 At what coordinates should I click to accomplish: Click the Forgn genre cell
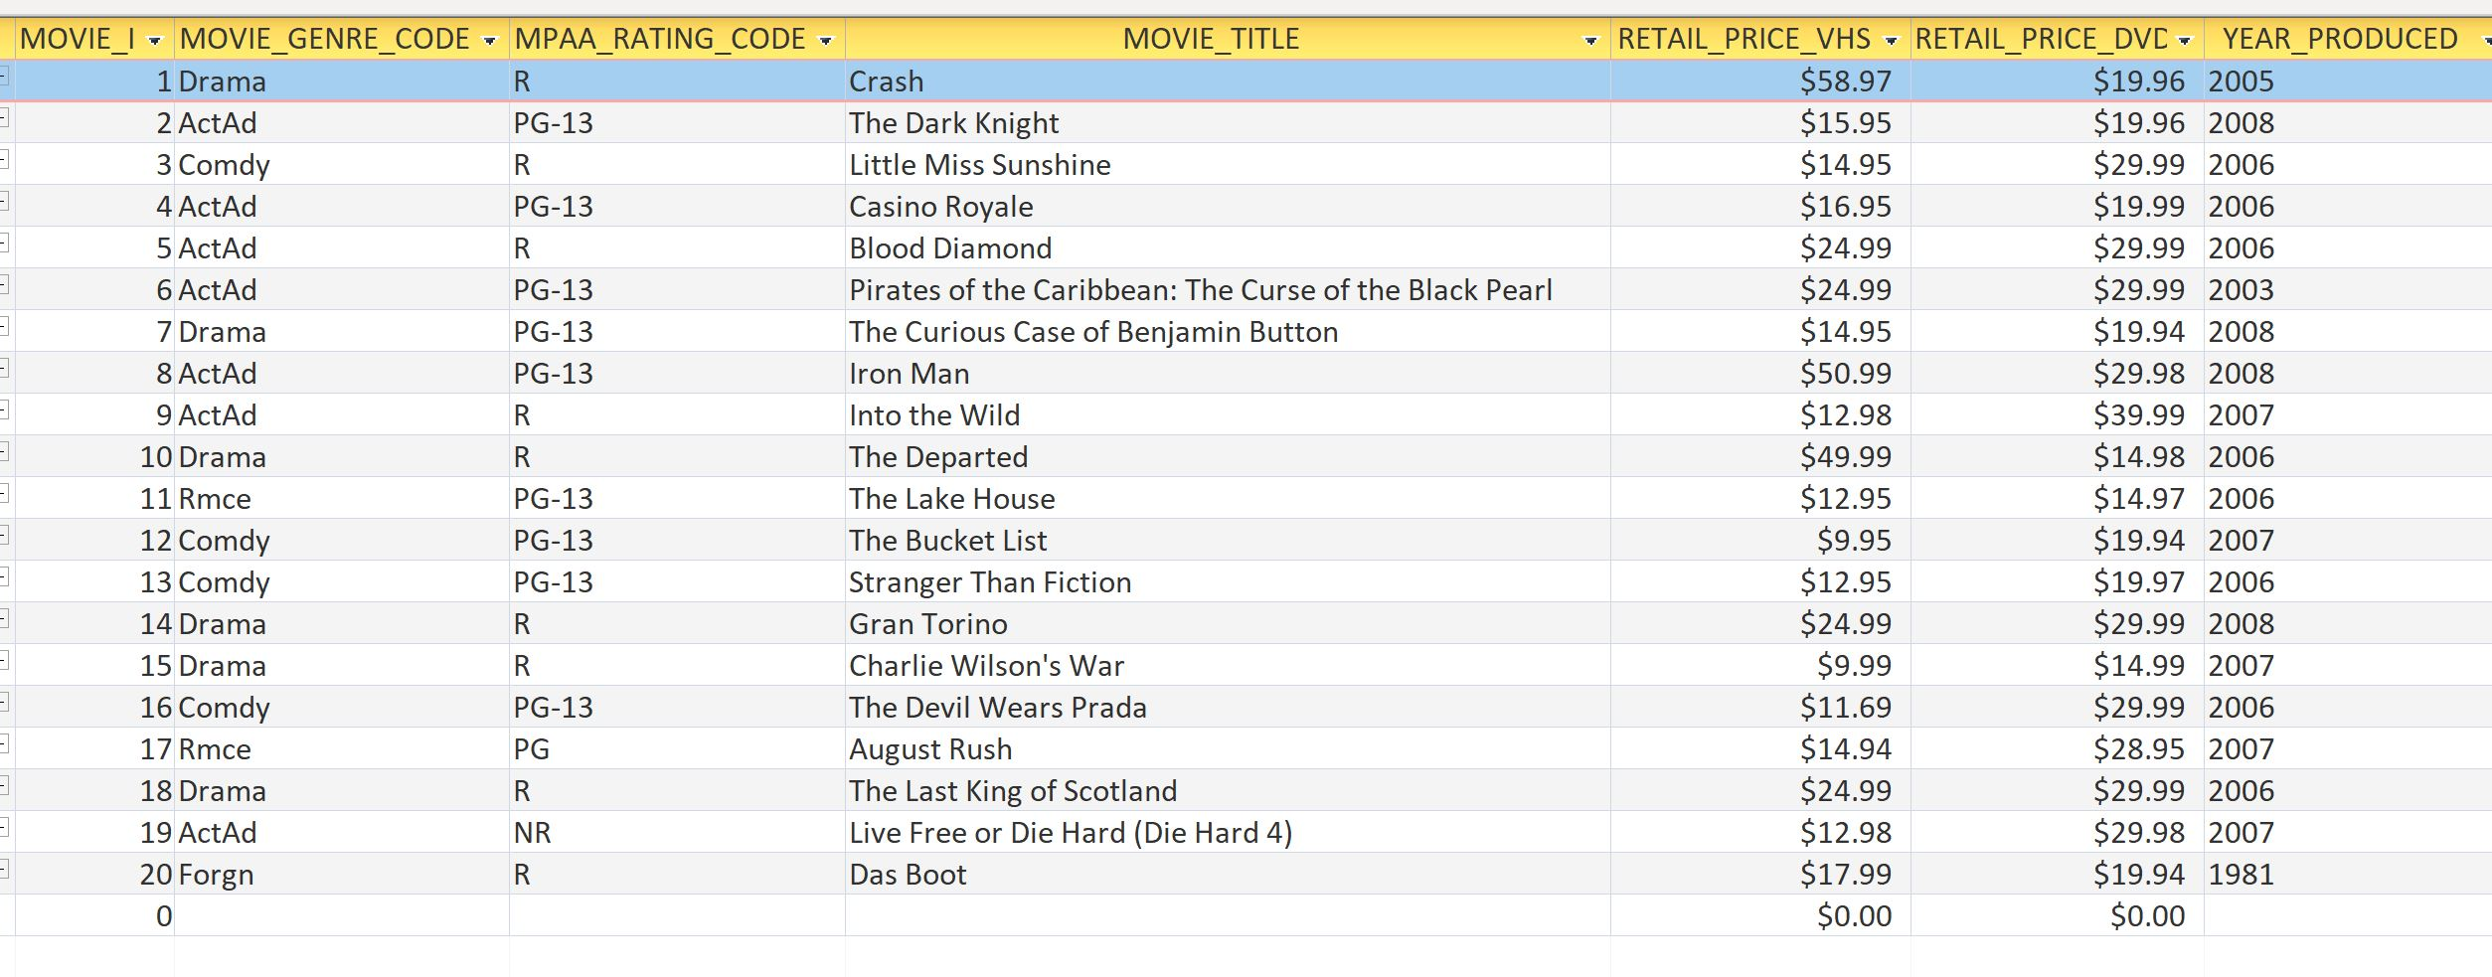342,875
